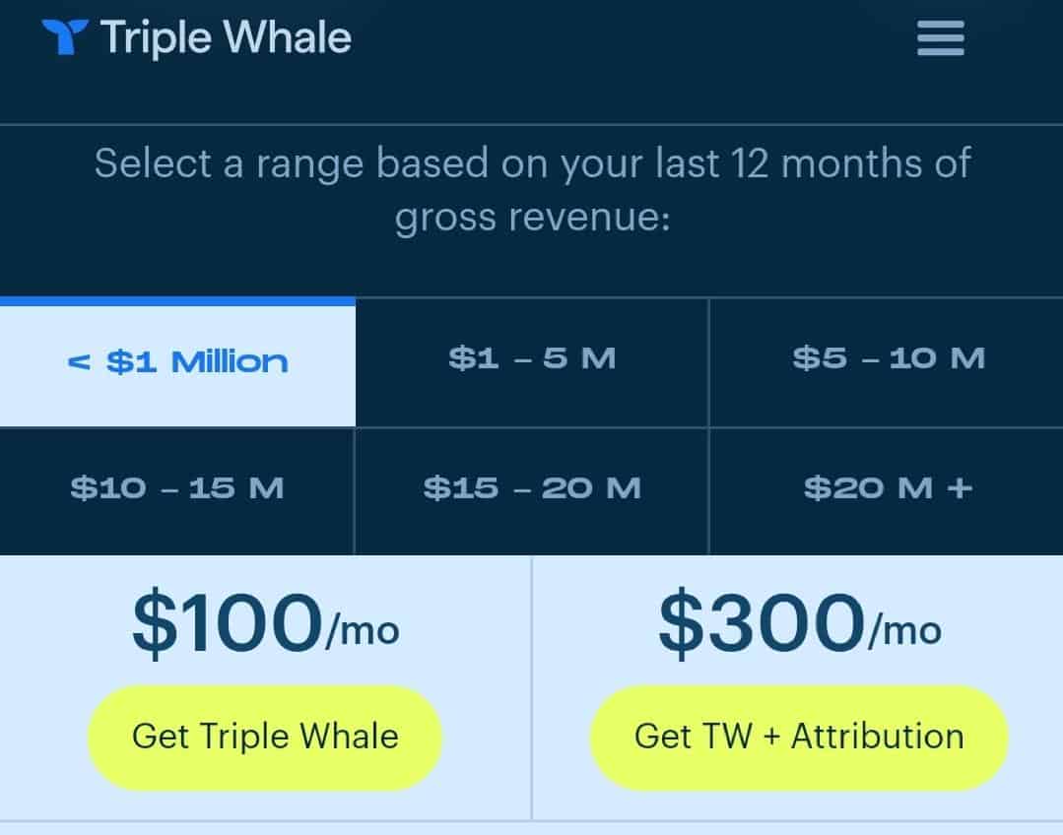The image size is (1063, 835).
Task: Click the $100 price figure
Action: [x=228, y=624]
